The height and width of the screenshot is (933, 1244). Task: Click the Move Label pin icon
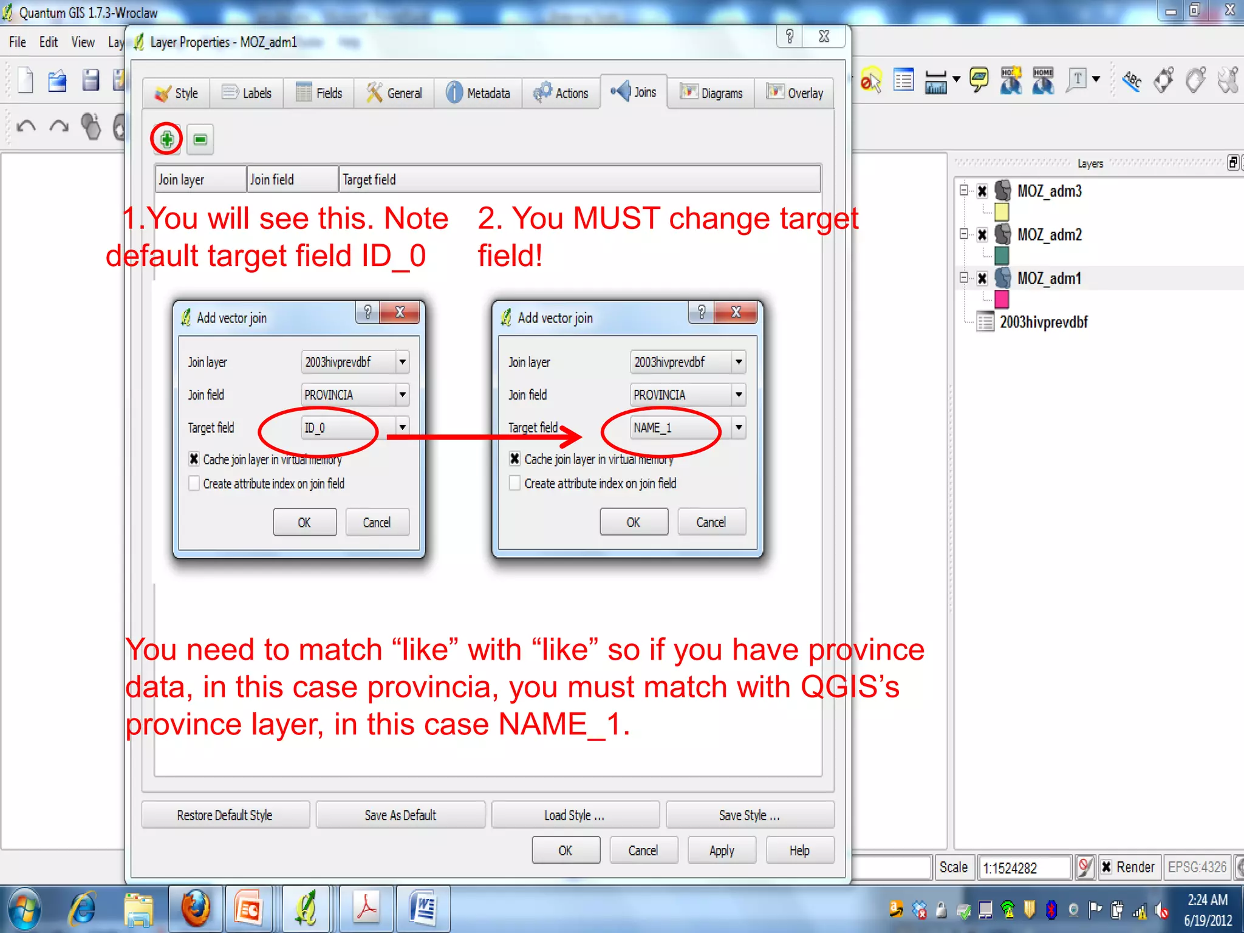[x=1164, y=80]
